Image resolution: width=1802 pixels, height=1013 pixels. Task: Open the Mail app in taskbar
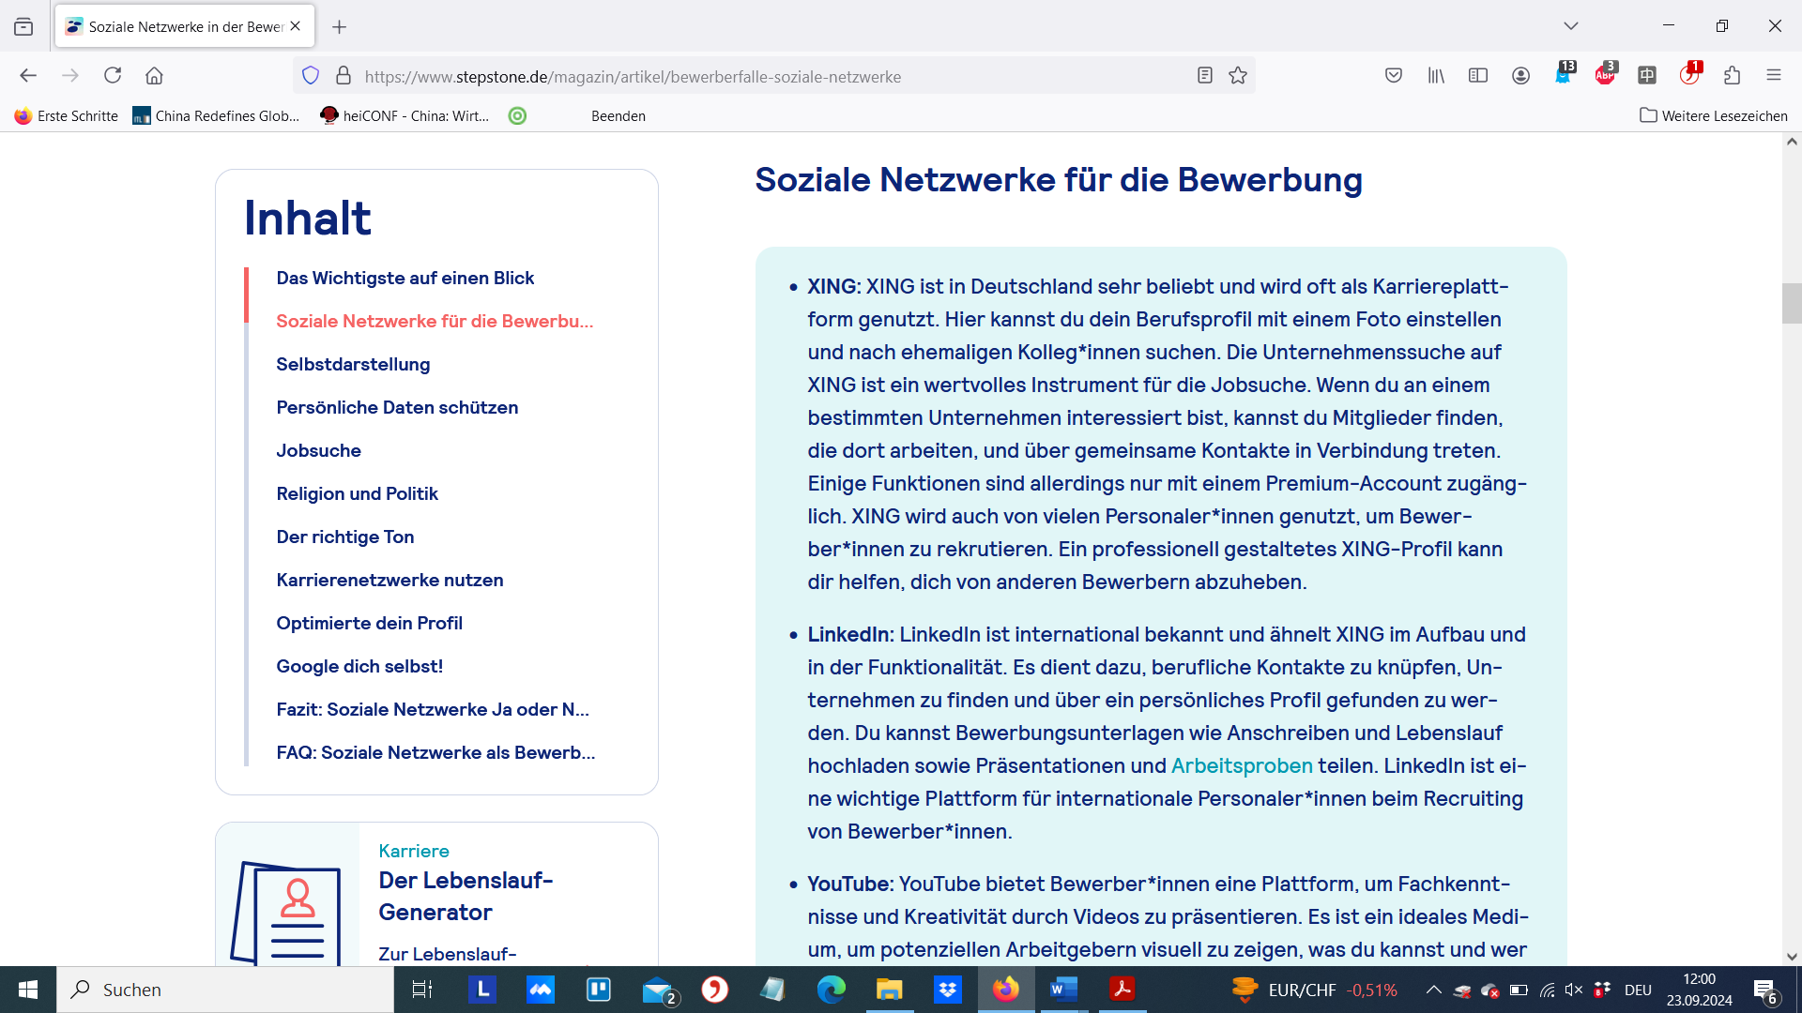tap(660, 990)
